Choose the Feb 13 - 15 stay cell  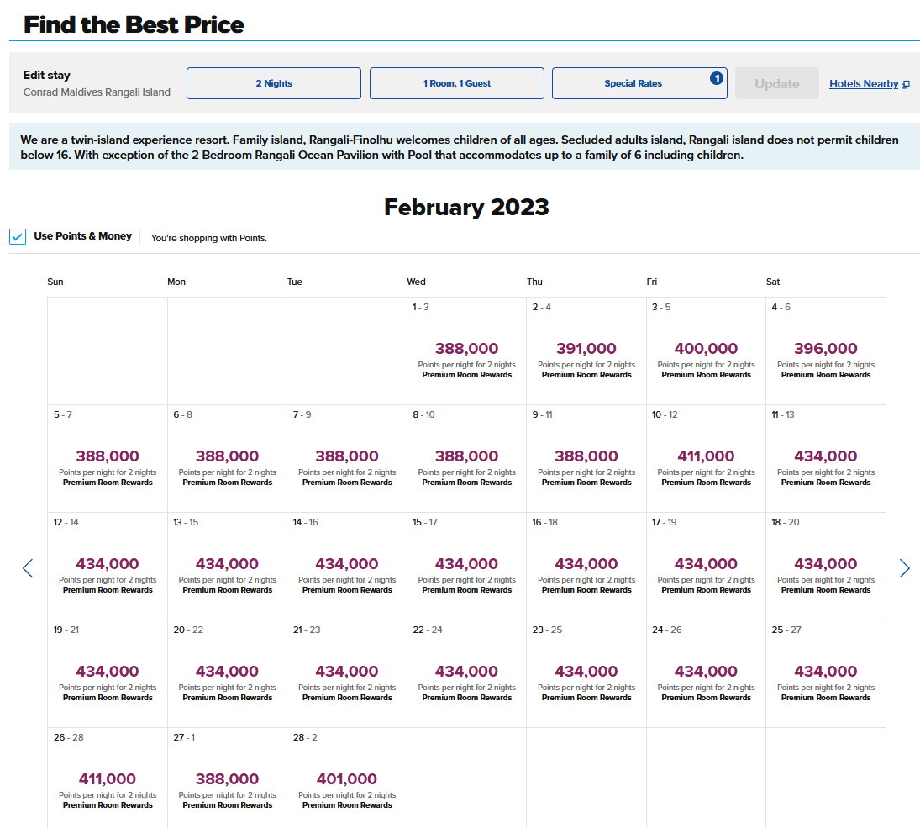[228, 566]
